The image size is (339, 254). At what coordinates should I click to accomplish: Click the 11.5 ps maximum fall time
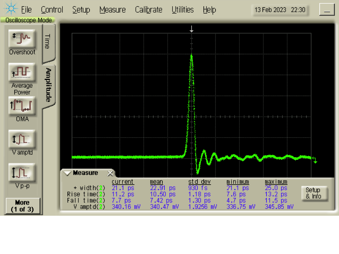(x=276, y=200)
